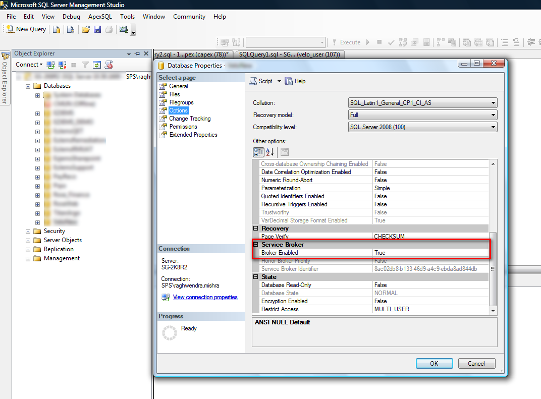This screenshot has height=399, width=541.
Task: Click the Property Pages icon
Action: pos(285,152)
